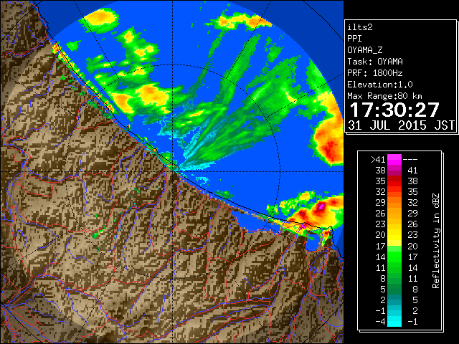
Task: Click the 17:30:27 timestamp
Action: click(x=394, y=110)
